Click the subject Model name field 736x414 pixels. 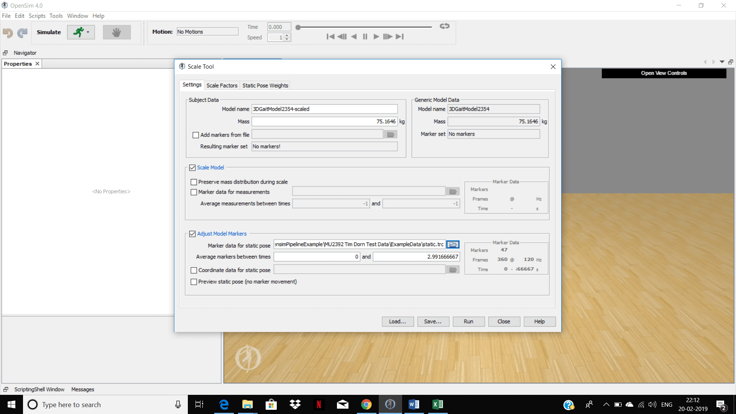point(324,109)
